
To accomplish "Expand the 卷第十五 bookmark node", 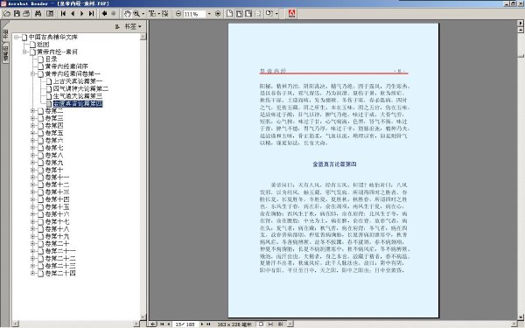I will (x=33, y=206).
